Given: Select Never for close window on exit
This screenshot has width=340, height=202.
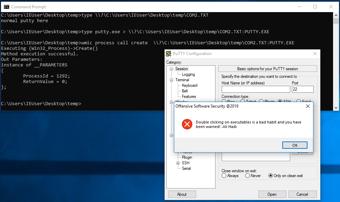Looking at the screenshot, I should point(248,176).
